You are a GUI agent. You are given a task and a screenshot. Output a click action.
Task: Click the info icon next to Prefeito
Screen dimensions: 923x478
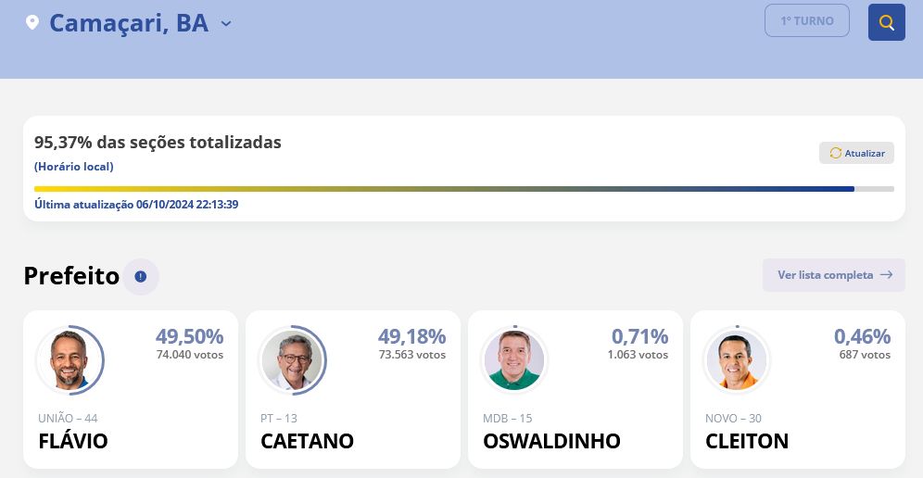coord(141,276)
